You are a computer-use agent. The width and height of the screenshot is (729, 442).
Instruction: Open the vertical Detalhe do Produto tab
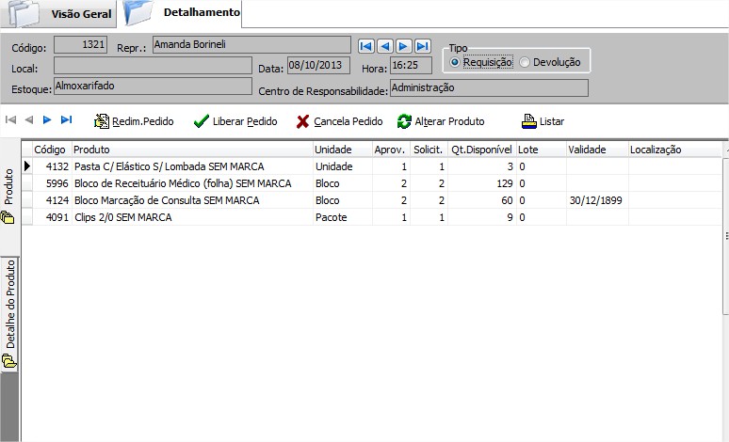9,312
